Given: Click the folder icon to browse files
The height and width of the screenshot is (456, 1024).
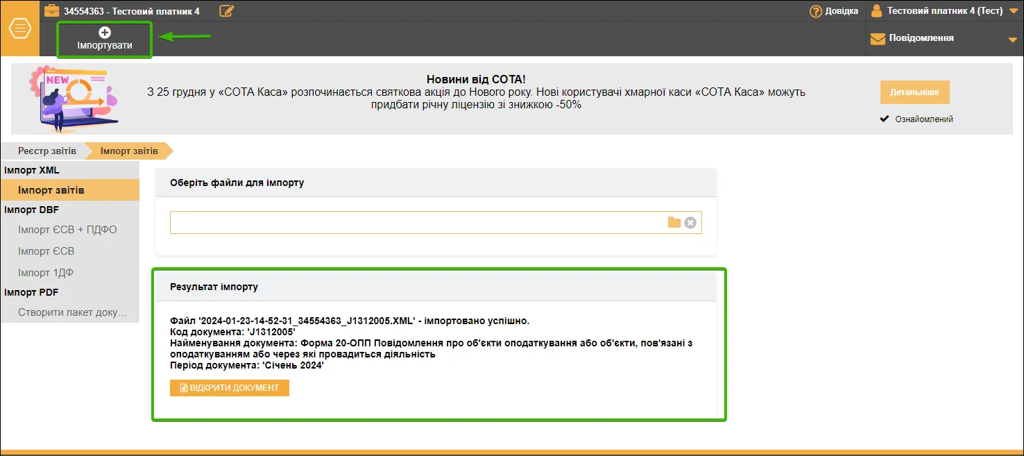Looking at the screenshot, I should [x=674, y=222].
